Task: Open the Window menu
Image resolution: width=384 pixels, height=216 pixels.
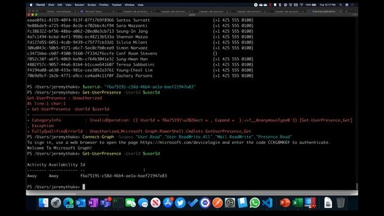Action: point(130,5)
